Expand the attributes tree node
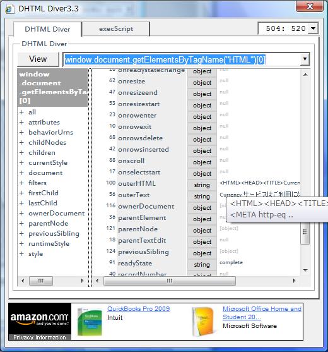 tap(21, 122)
